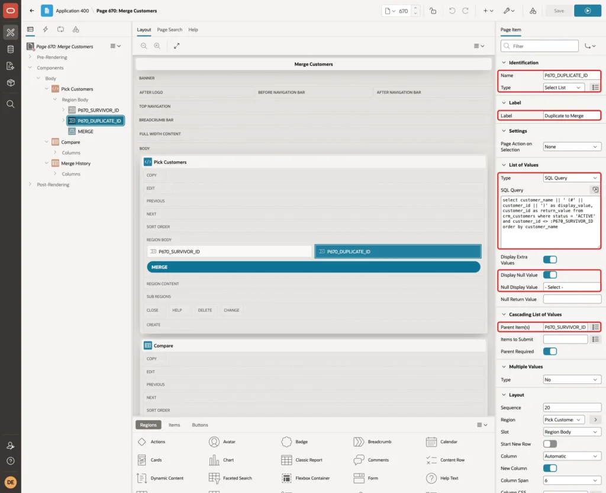
Task: Undo the last change
Action: click(452, 11)
